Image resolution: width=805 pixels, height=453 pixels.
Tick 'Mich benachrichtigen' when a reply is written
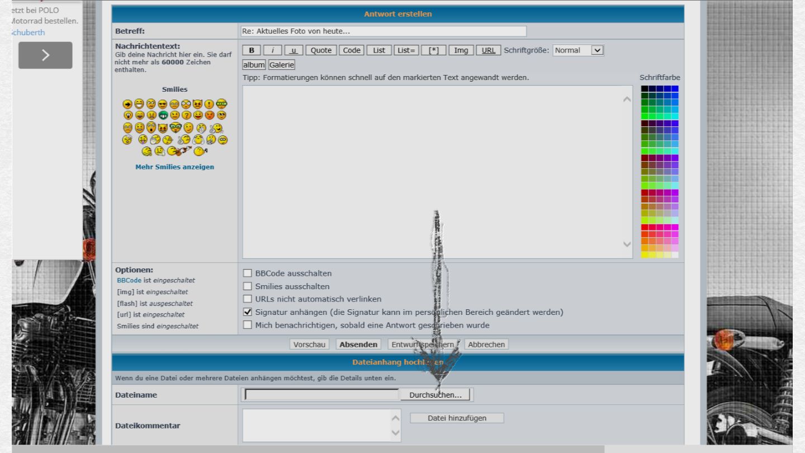click(248, 325)
